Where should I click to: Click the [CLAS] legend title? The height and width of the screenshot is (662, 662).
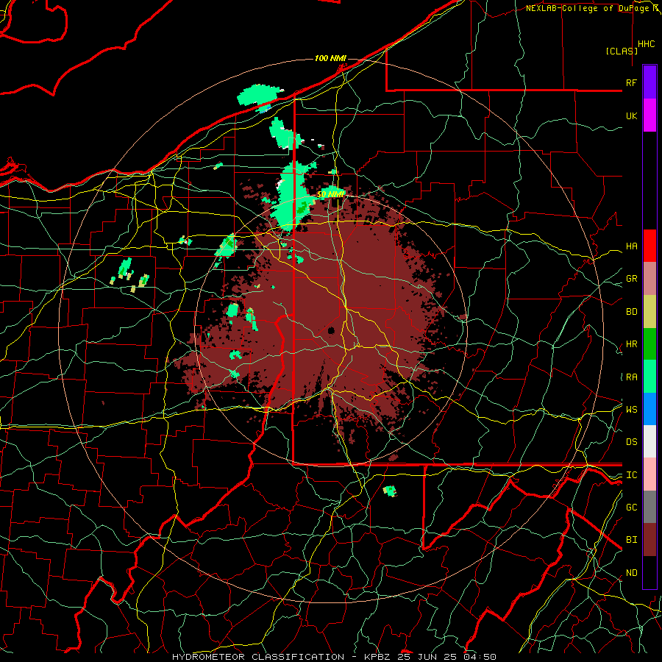pos(622,51)
